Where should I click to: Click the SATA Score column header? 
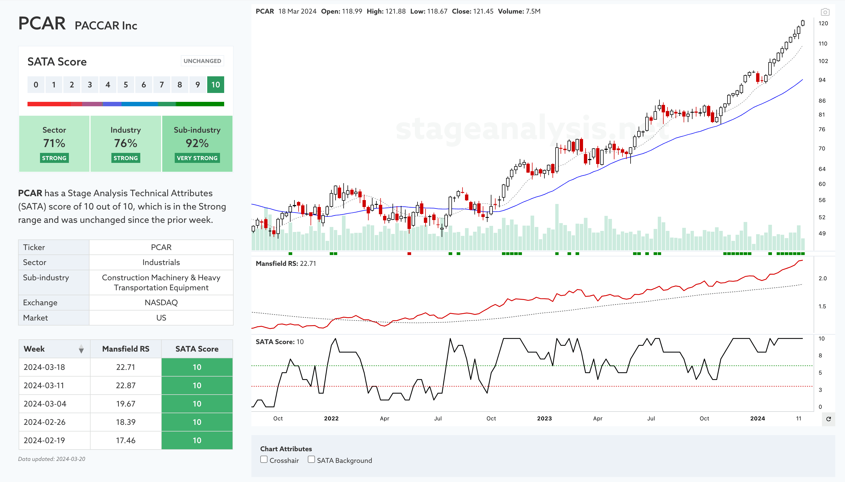point(197,349)
